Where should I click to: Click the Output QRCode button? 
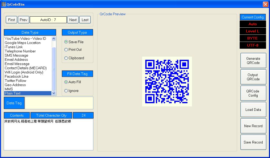tap(253, 77)
